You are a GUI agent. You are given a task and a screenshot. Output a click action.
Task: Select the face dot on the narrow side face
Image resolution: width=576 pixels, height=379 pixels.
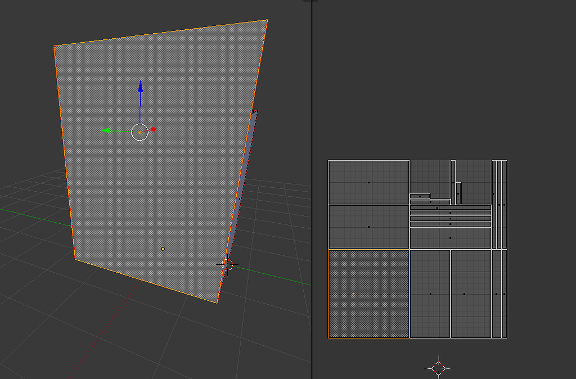pyautogui.click(x=240, y=199)
